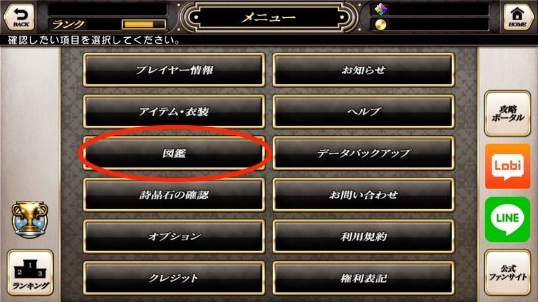The height and width of the screenshot is (302, 538).
Task: Open the お問い合わせ entry
Action: coord(364,195)
